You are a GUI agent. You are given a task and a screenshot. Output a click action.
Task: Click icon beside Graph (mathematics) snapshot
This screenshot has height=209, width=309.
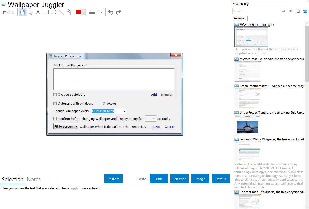pos(237,86)
